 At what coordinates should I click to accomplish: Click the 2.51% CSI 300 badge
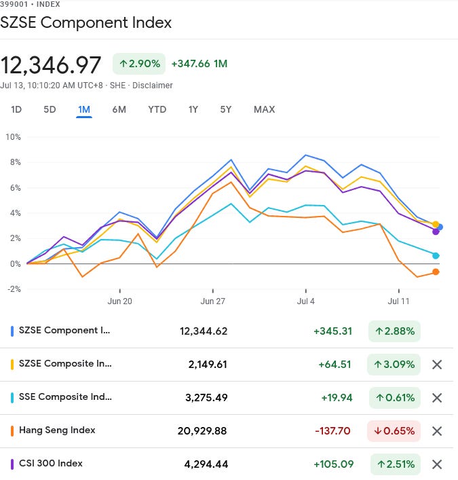[x=396, y=464]
